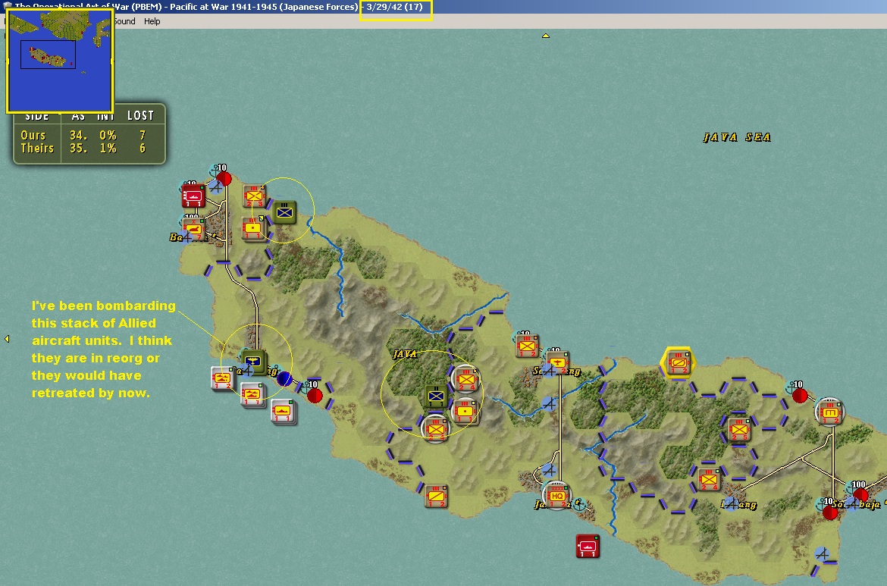Select the artillery unit 1-1 in central Java
887x586 pixels.
point(465,412)
